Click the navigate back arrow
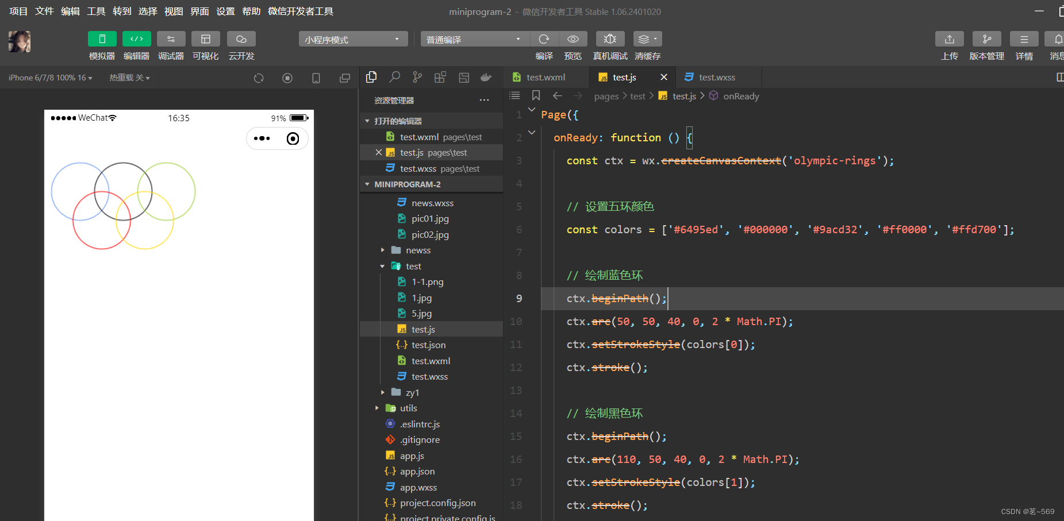The width and height of the screenshot is (1064, 521). 557,96
